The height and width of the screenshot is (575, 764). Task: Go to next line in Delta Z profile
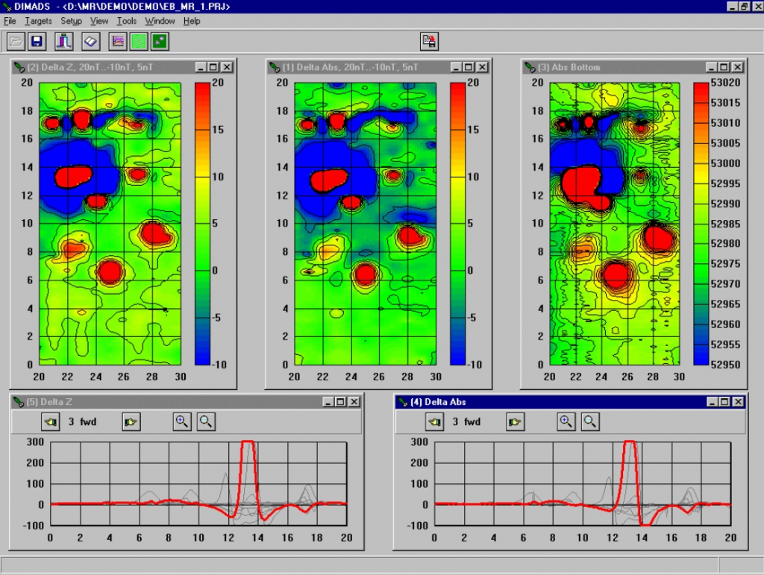(x=131, y=422)
